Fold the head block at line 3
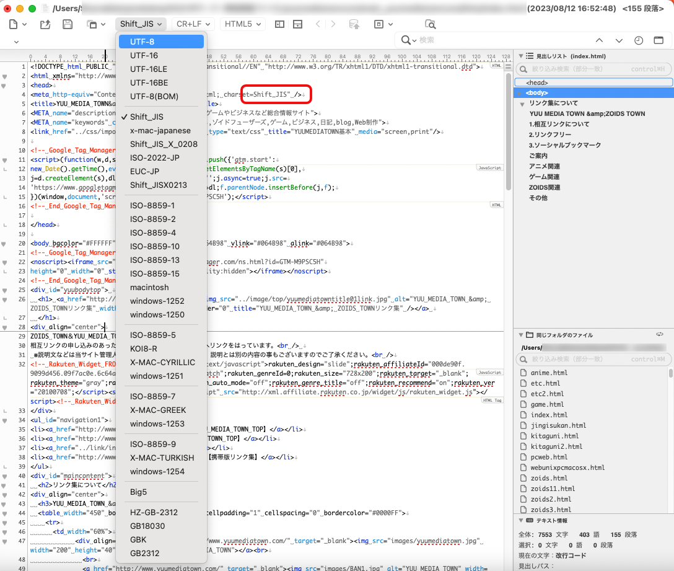 pyautogui.click(x=4, y=86)
